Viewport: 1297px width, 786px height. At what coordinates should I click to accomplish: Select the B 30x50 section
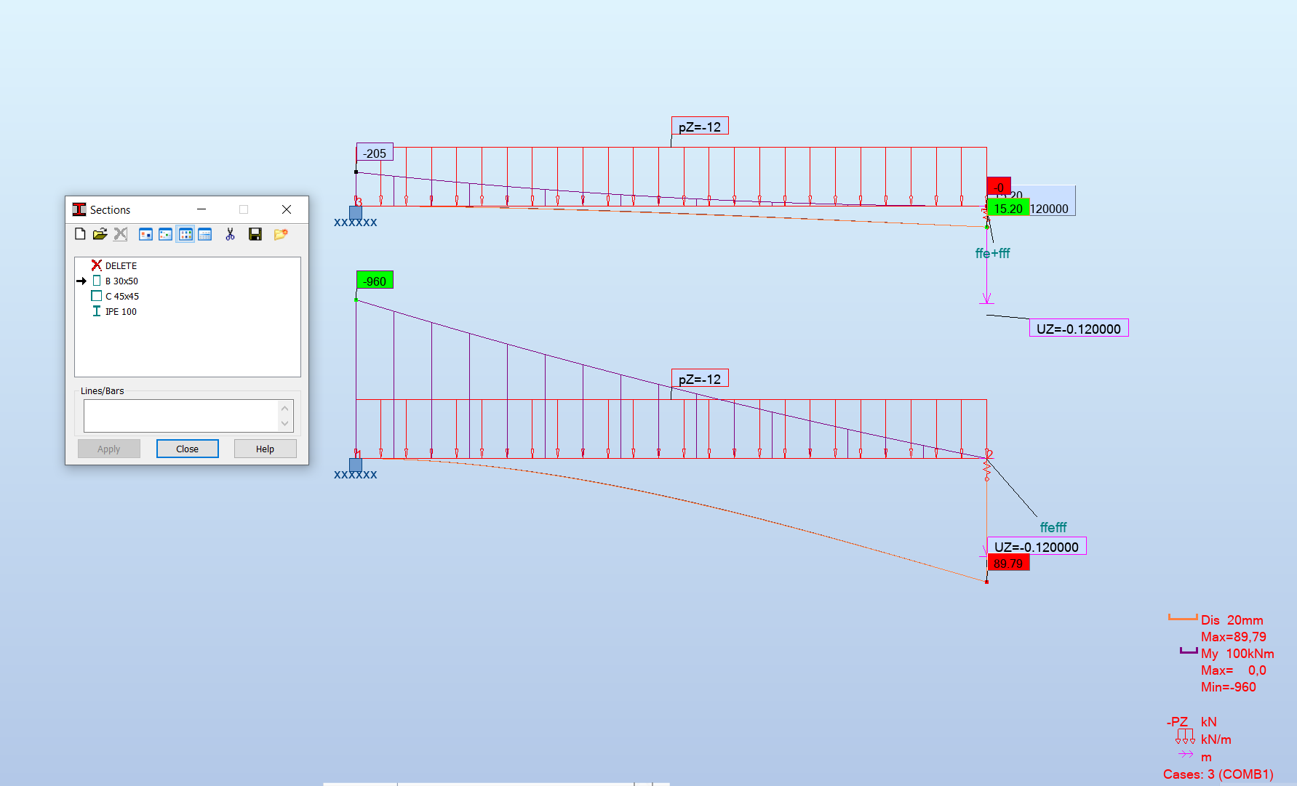click(121, 281)
